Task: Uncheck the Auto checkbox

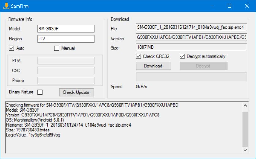Action: [x=12, y=48]
